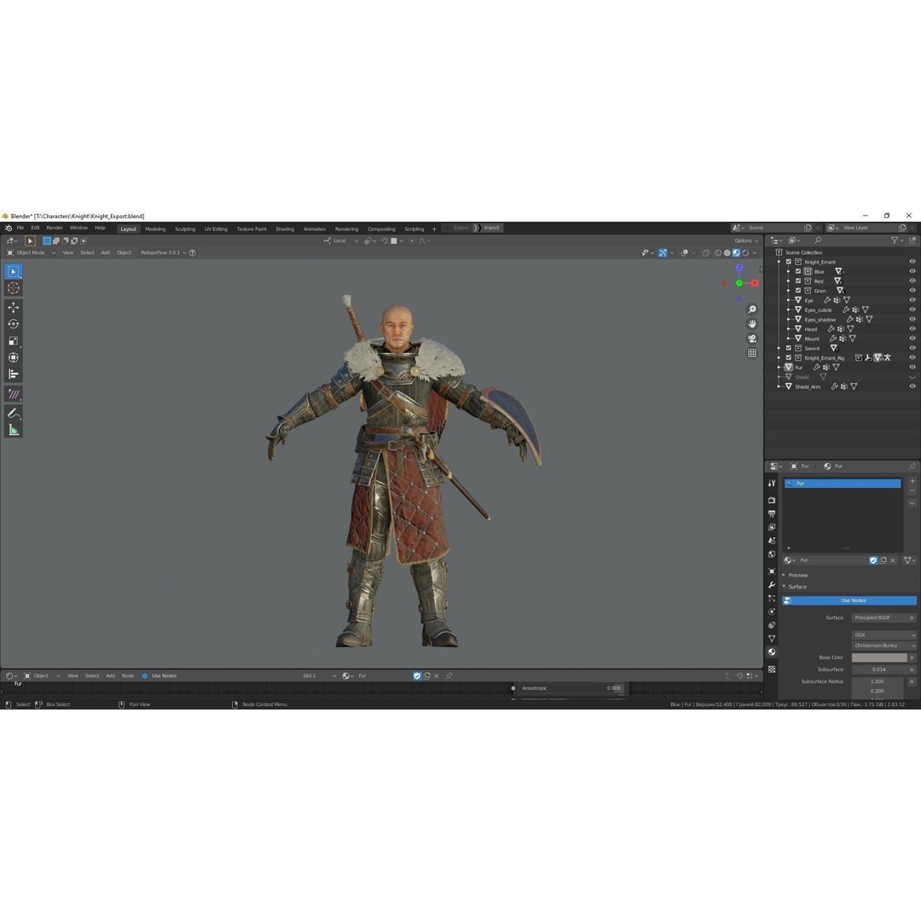921x921 pixels.
Task: Open the Active Tool properties tab
Action: click(772, 483)
